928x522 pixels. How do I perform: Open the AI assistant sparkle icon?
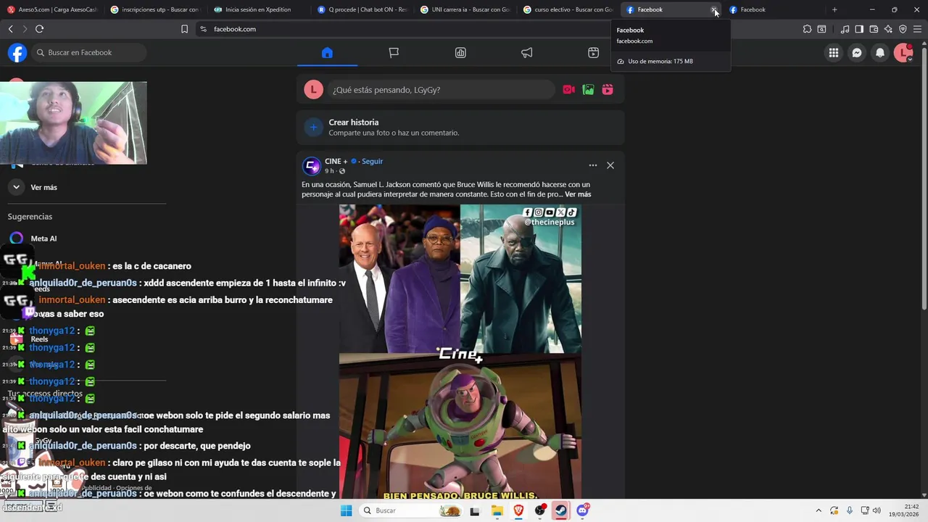click(x=888, y=29)
